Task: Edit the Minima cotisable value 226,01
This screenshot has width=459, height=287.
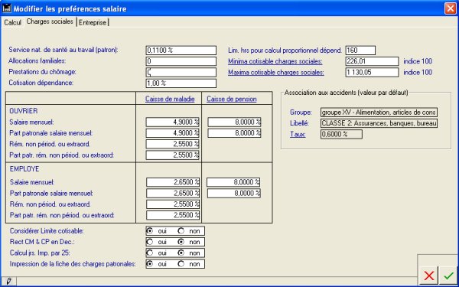Action: coord(372,61)
